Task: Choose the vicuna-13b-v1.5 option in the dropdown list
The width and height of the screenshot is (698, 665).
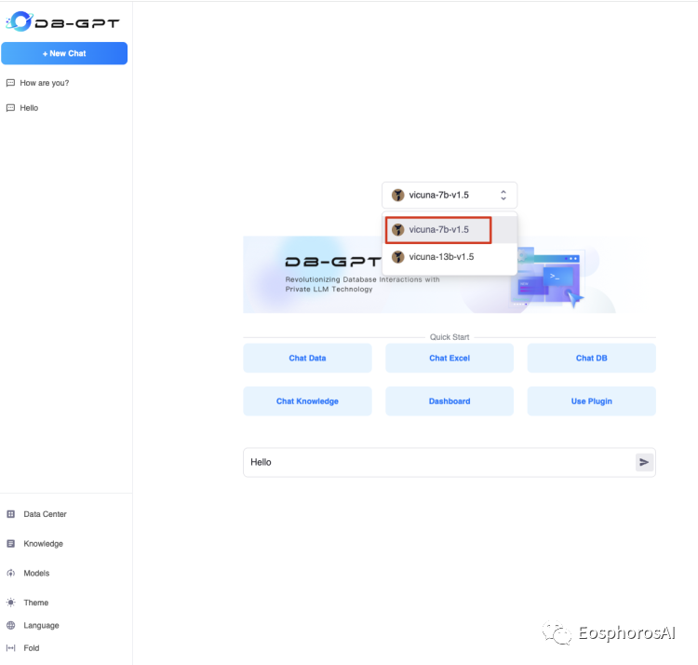Action: pyautogui.click(x=450, y=257)
